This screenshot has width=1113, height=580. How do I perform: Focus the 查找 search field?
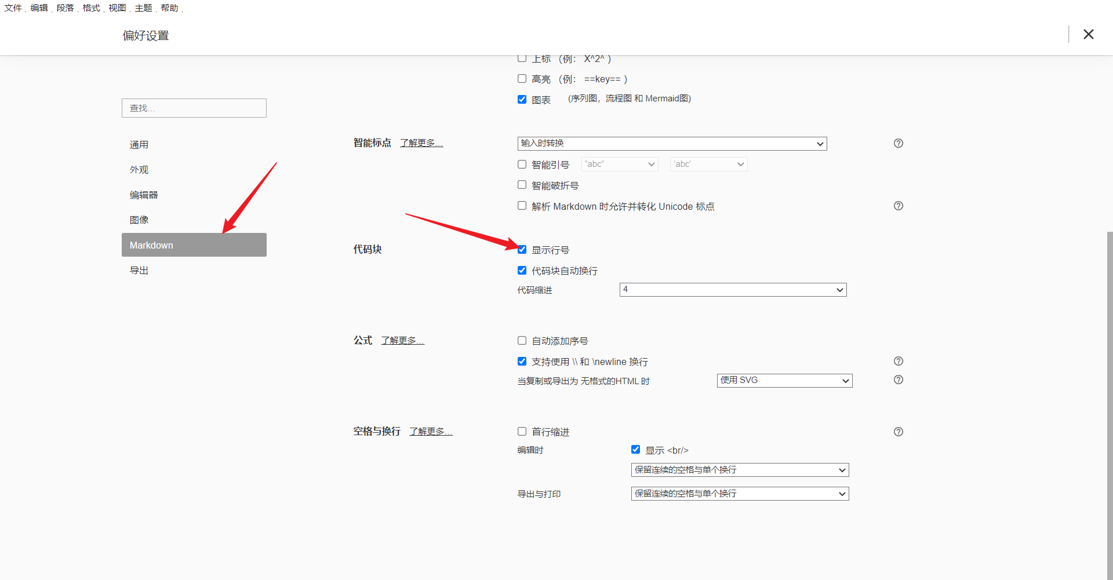click(194, 108)
